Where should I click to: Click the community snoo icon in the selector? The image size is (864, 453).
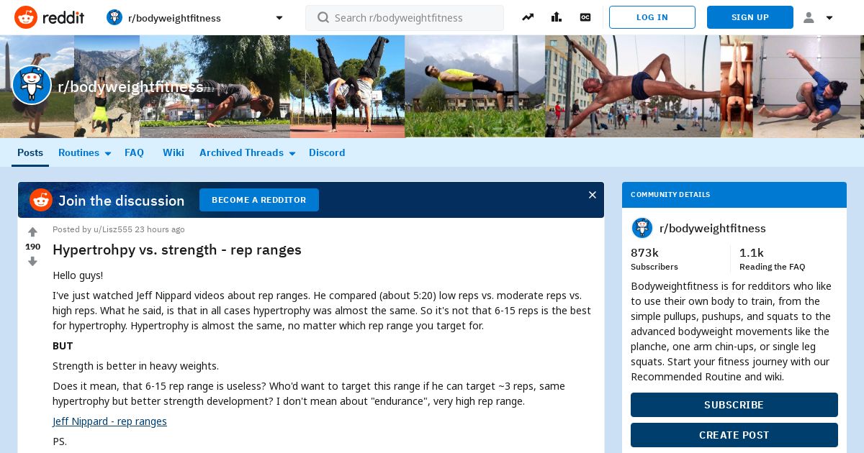[x=114, y=17]
